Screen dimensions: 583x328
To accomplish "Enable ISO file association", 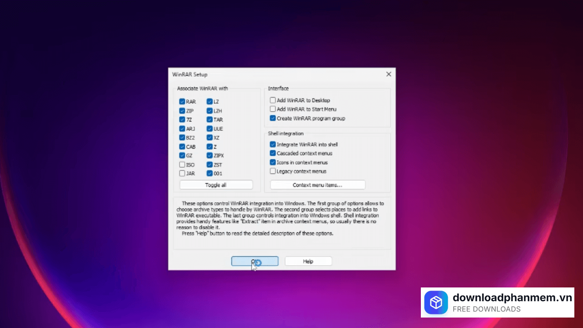I will click(x=182, y=164).
